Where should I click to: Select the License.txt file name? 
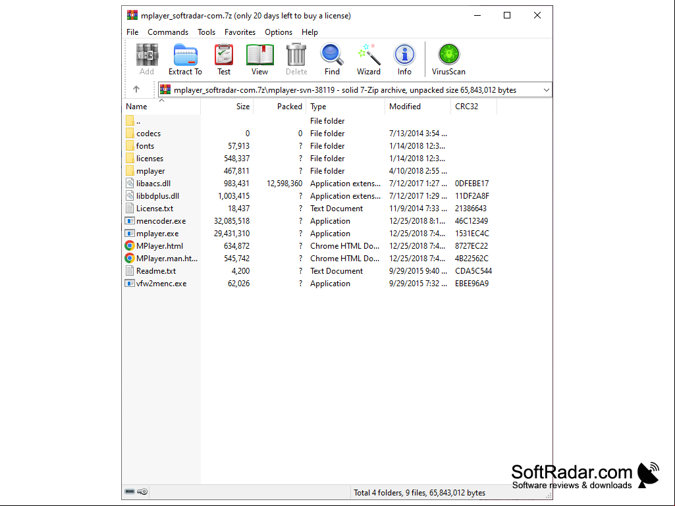(x=155, y=208)
